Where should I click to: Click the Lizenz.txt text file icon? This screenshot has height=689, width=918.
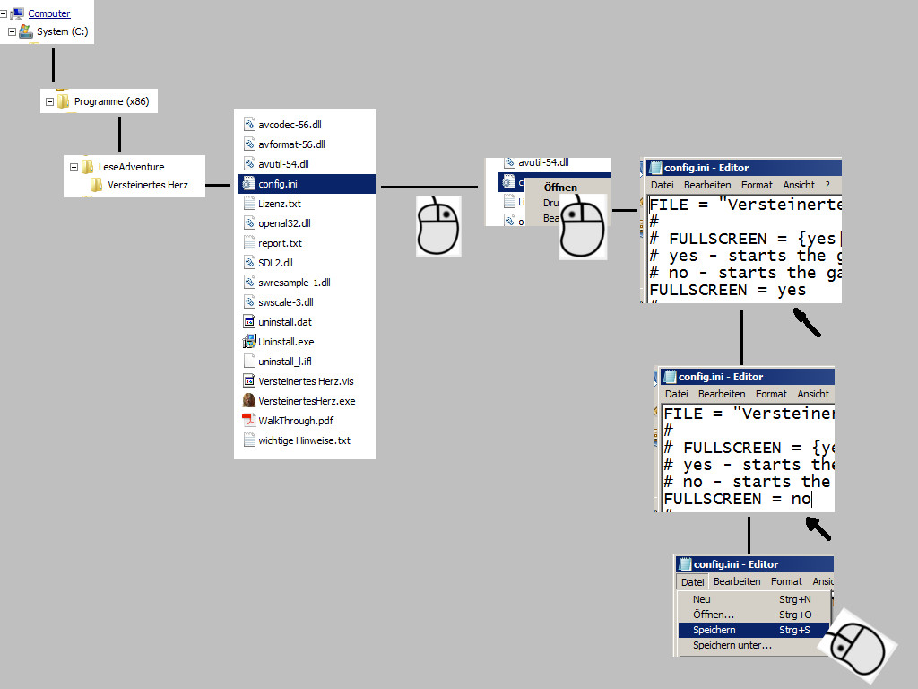250,204
